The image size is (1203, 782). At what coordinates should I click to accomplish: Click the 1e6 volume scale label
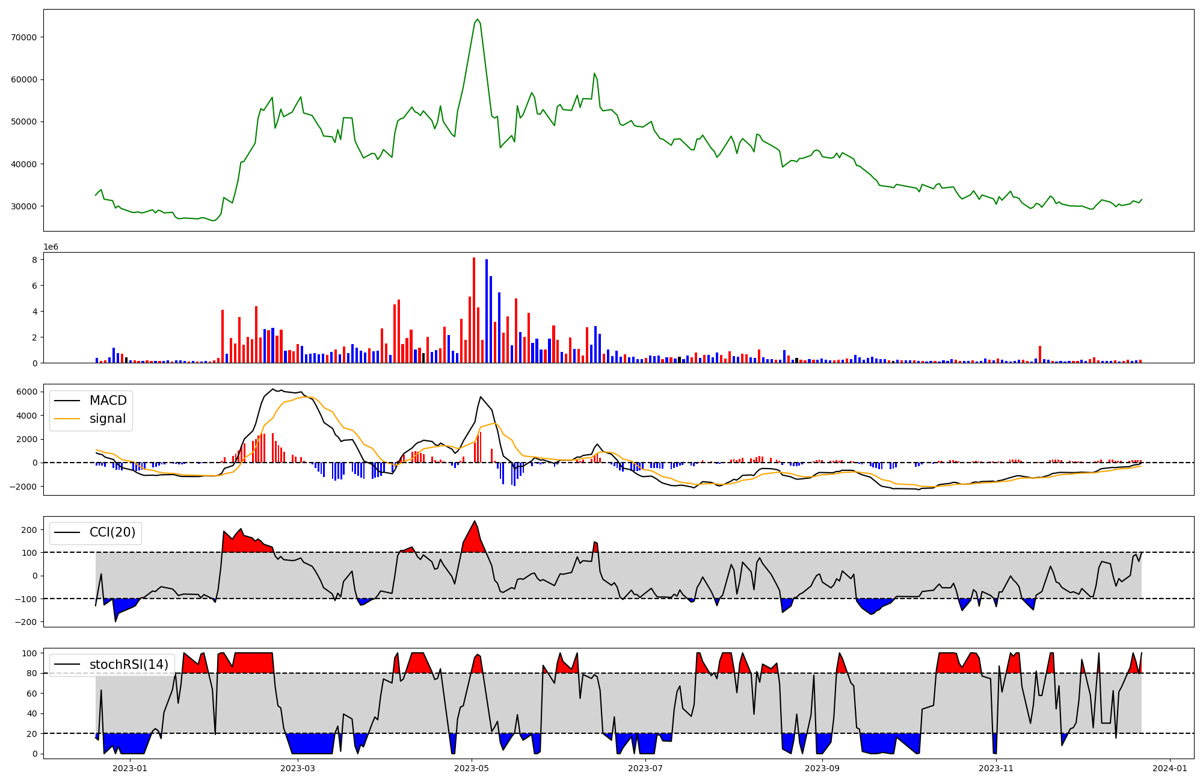pos(51,247)
